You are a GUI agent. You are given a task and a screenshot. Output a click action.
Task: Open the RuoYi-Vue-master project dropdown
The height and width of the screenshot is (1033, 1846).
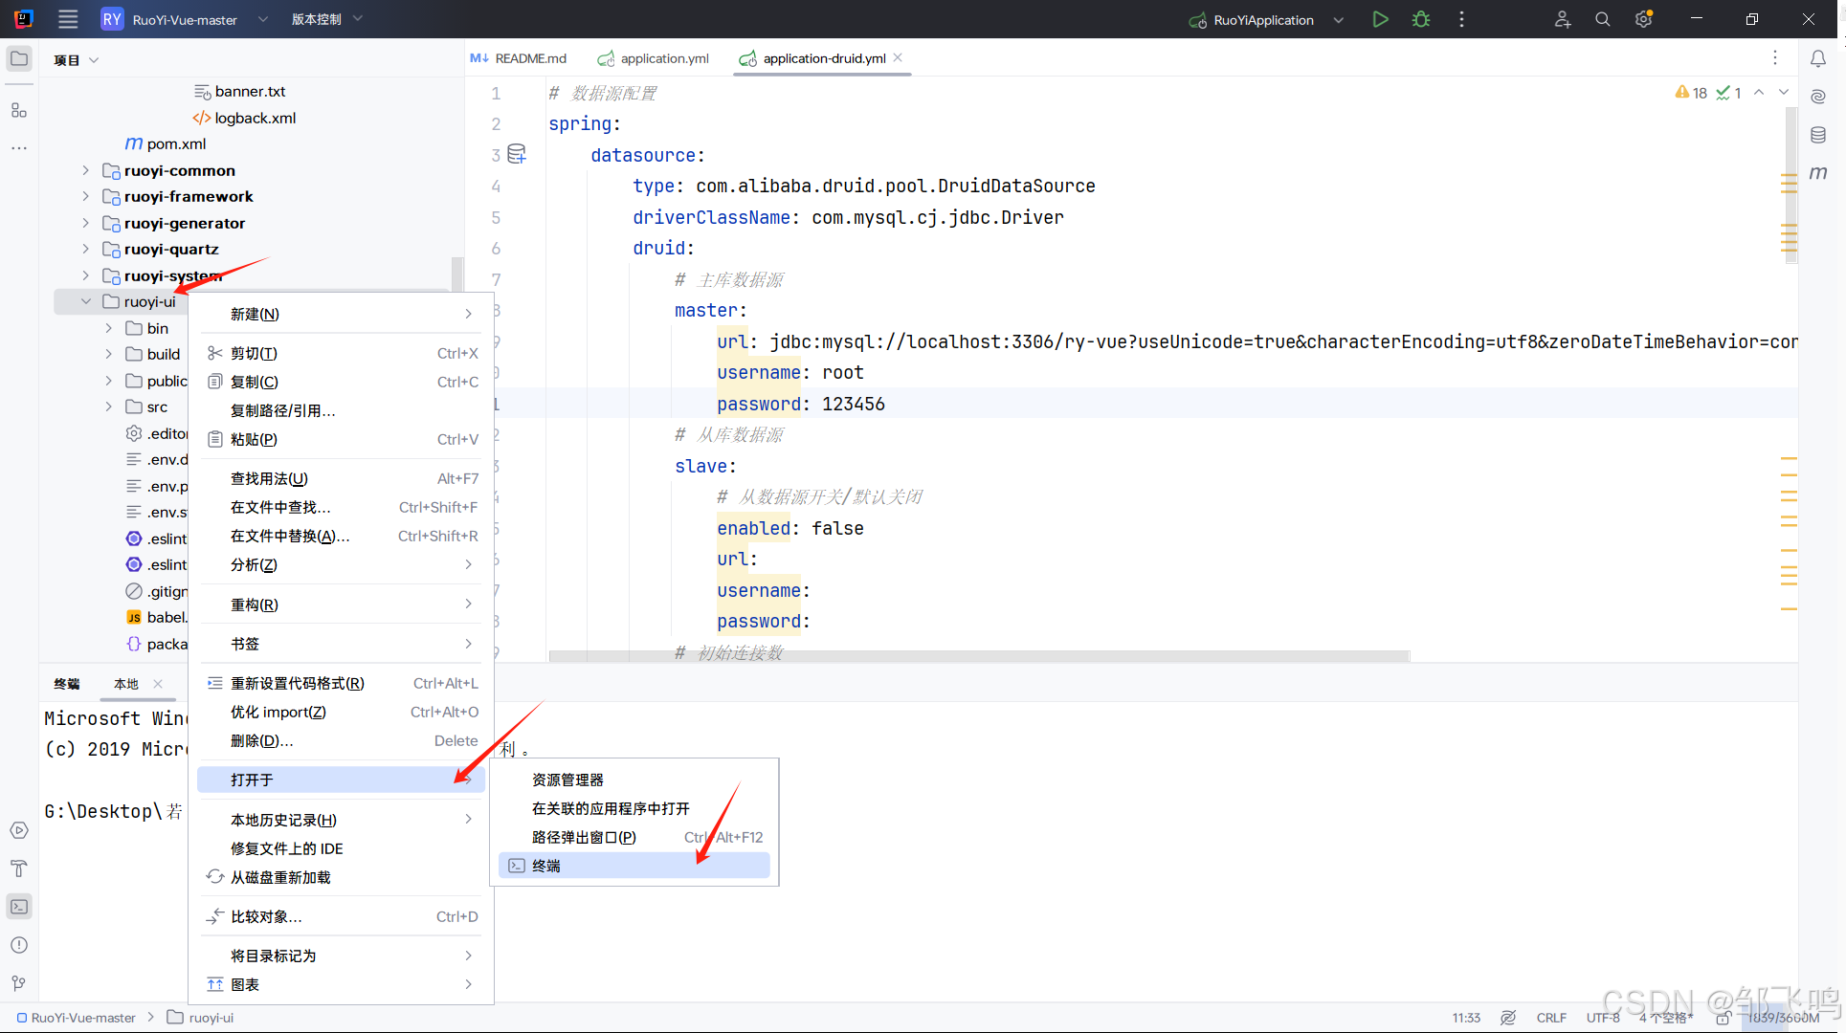(185, 19)
